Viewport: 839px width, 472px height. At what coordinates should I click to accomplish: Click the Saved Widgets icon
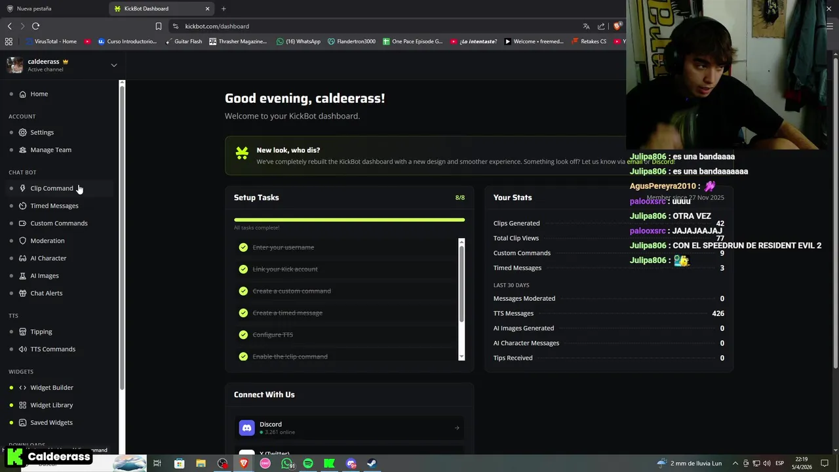coord(22,422)
